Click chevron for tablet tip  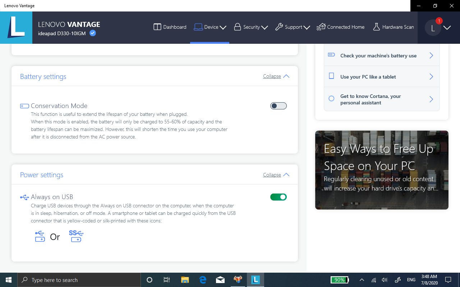click(x=431, y=77)
